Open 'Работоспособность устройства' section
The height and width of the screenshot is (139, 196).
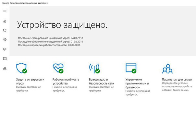[x=66, y=81]
